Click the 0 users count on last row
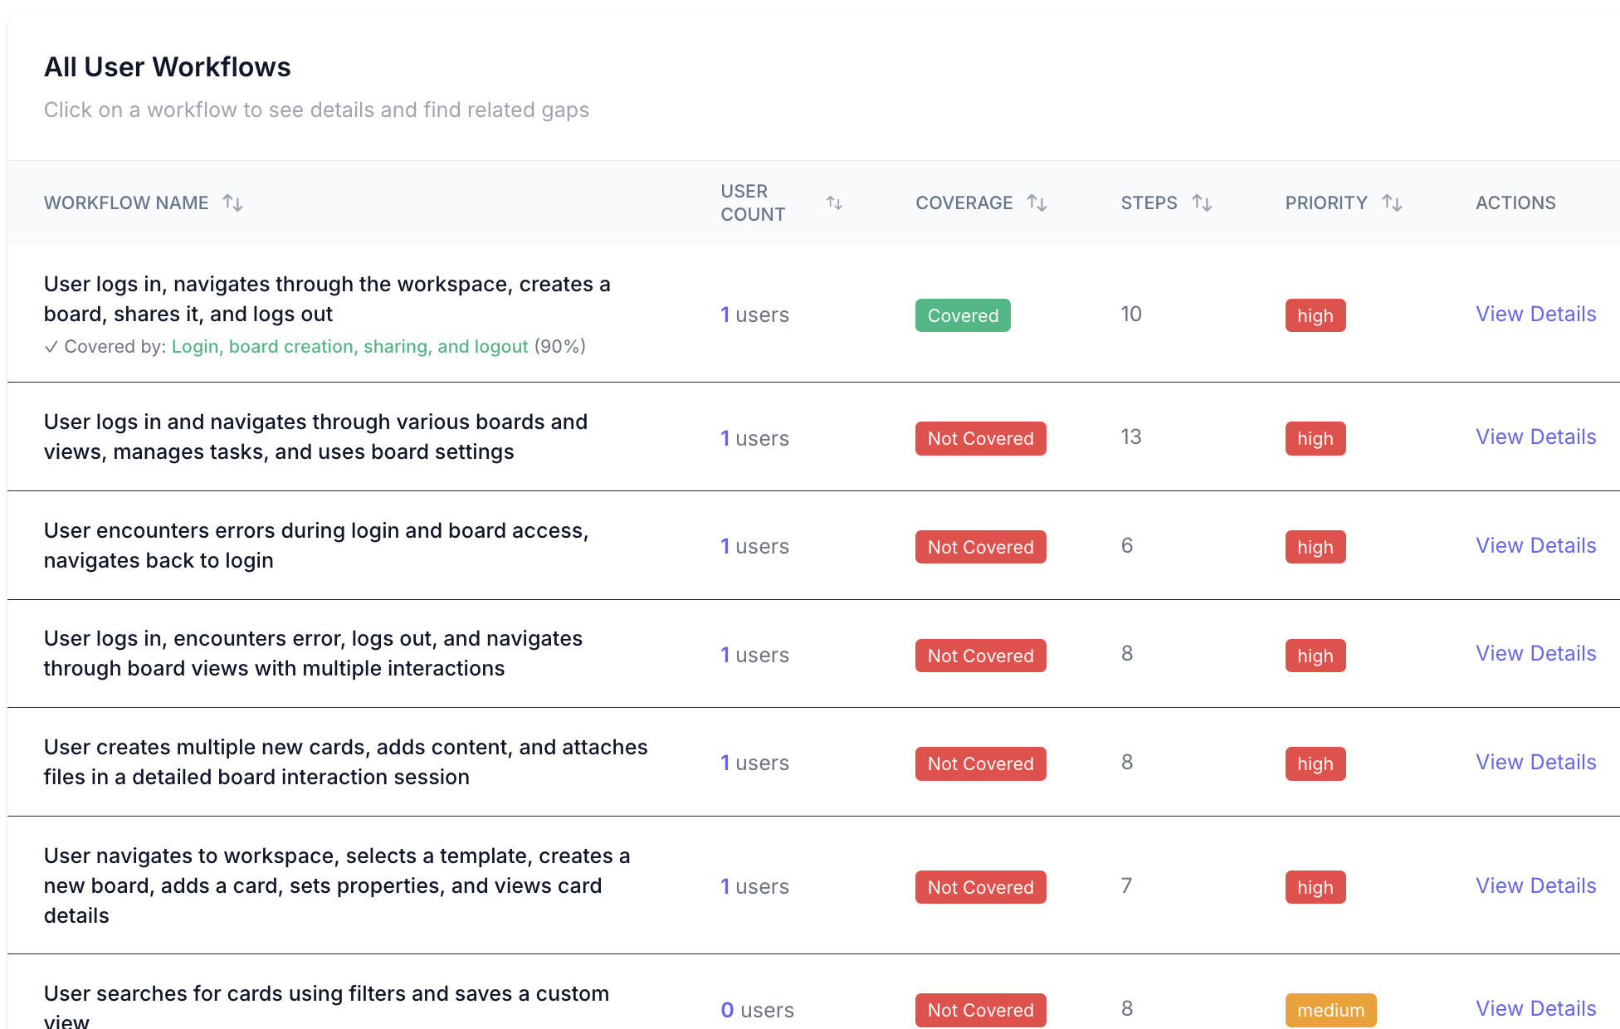 (727, 1010)
